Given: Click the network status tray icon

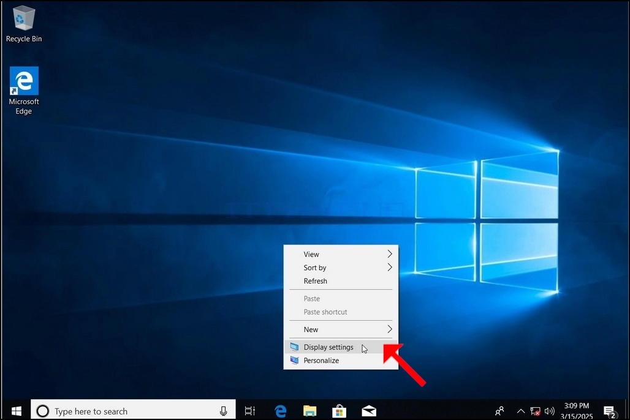Looking at the screenshot, I should (x=535, y=411).
